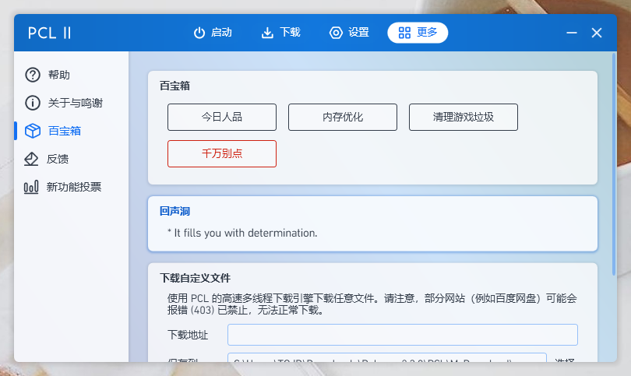The width and height of the screenshot is (631, 376).
Task: Click the feedback pen icon in sidebar
Action: (31, 160)
